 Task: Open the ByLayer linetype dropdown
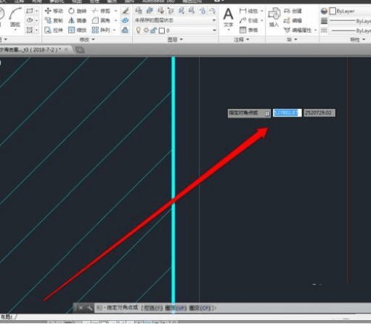tap(350, 30)
